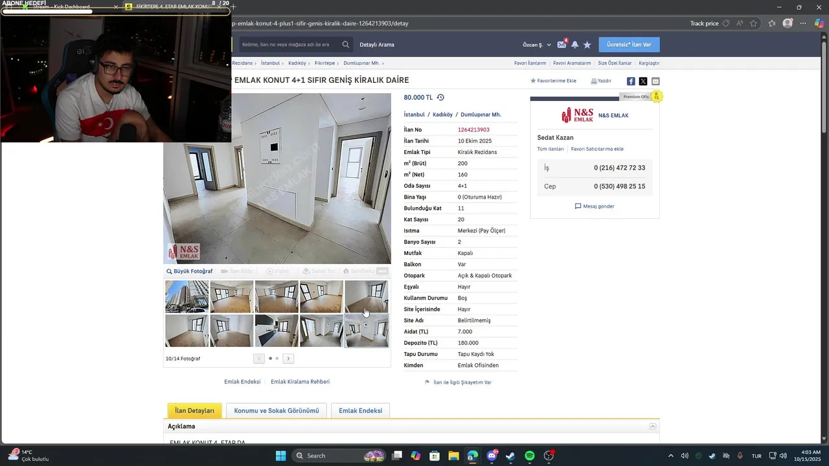Show hidden system tray icons
This screenshot has height=466, width=829.
coord(670,456)
